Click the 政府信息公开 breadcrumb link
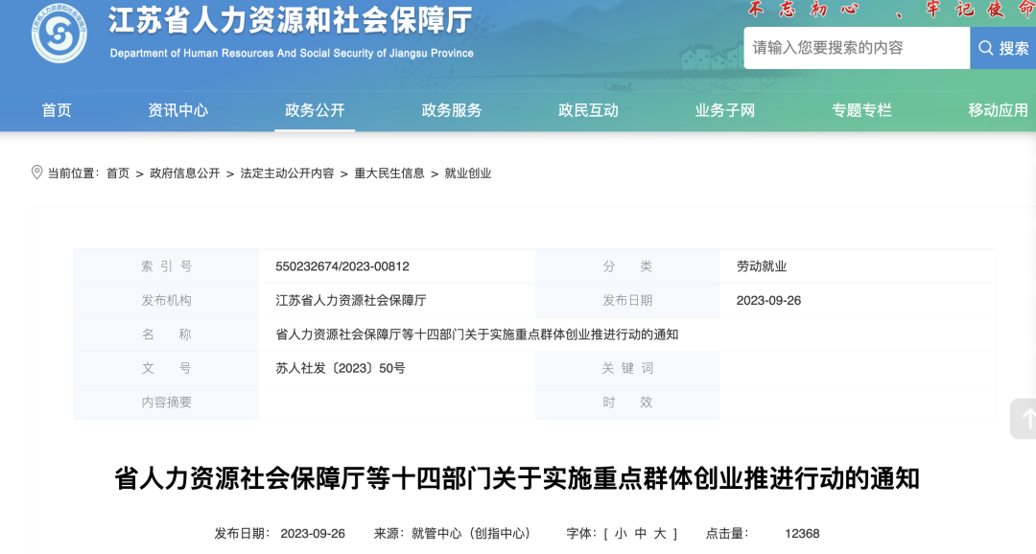The width and height of the screenshot is (1036, 554). [184, 173]
